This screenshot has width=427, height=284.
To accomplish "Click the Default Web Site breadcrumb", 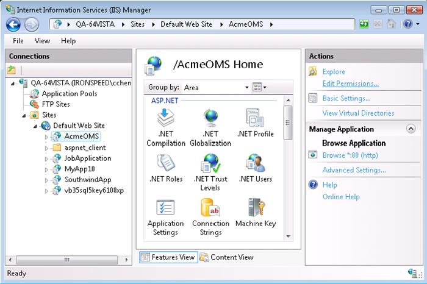I will pos(186,24).
